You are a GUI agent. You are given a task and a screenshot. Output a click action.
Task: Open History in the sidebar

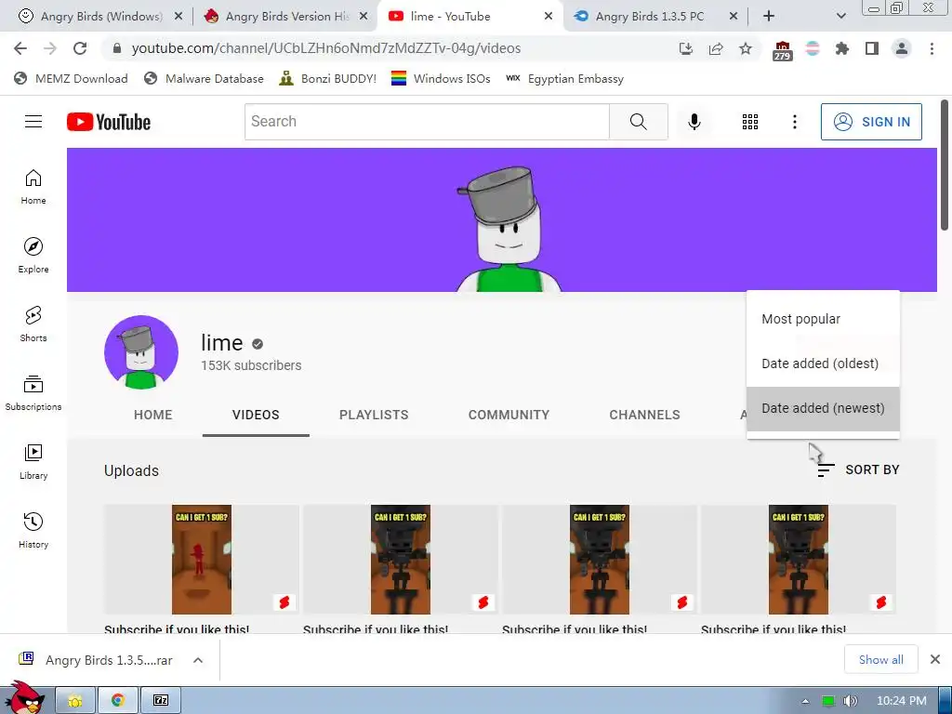tap(33, 530)
